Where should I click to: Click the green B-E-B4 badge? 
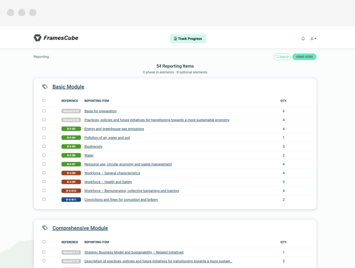[x=71, y=137]
